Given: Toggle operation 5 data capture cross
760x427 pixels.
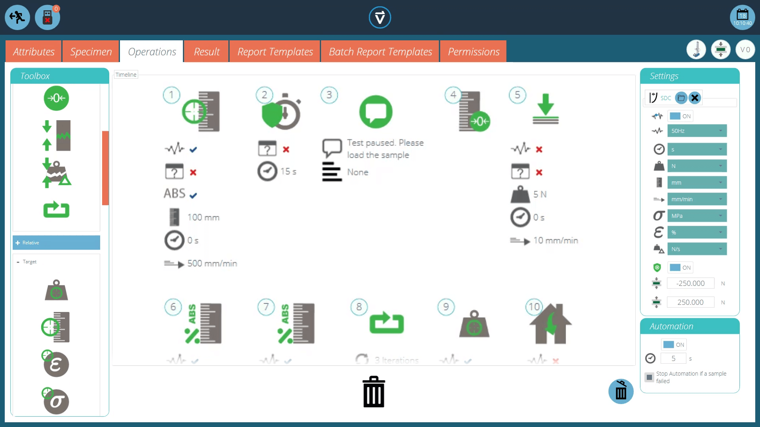Looking at the screenshot, I should point(539,149).
